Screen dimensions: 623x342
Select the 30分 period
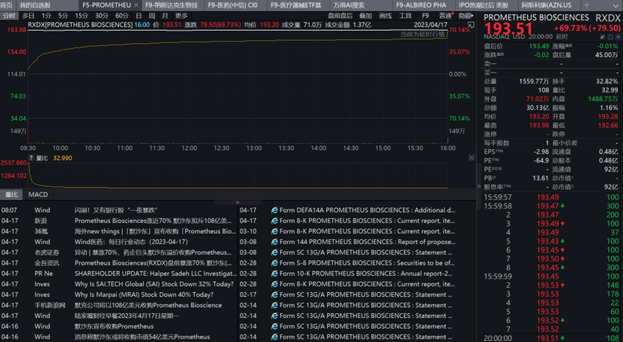[101, 16]
